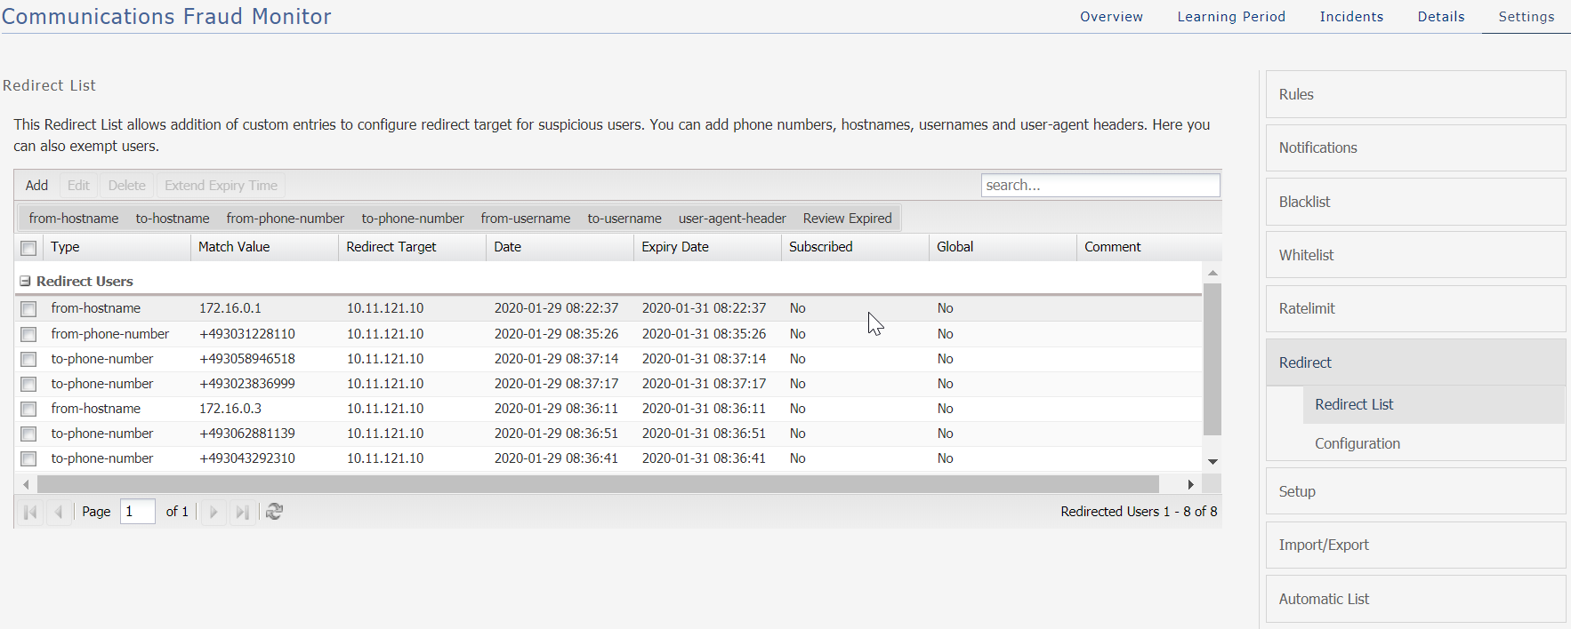Open Notifications settings section
Viewport: 1571px width, 629px height.
click(x=1415, y=147)
